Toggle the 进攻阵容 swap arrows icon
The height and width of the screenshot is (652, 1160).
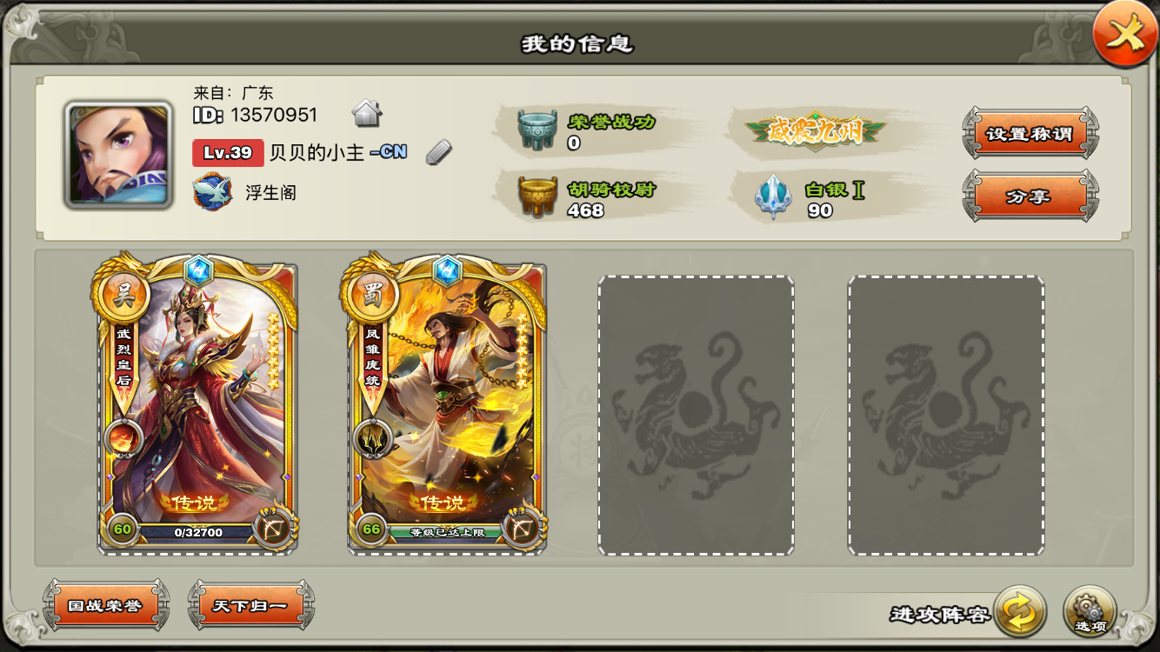[1020, 612]
